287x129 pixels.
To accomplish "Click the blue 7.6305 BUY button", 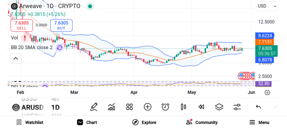I will point(61,25).
